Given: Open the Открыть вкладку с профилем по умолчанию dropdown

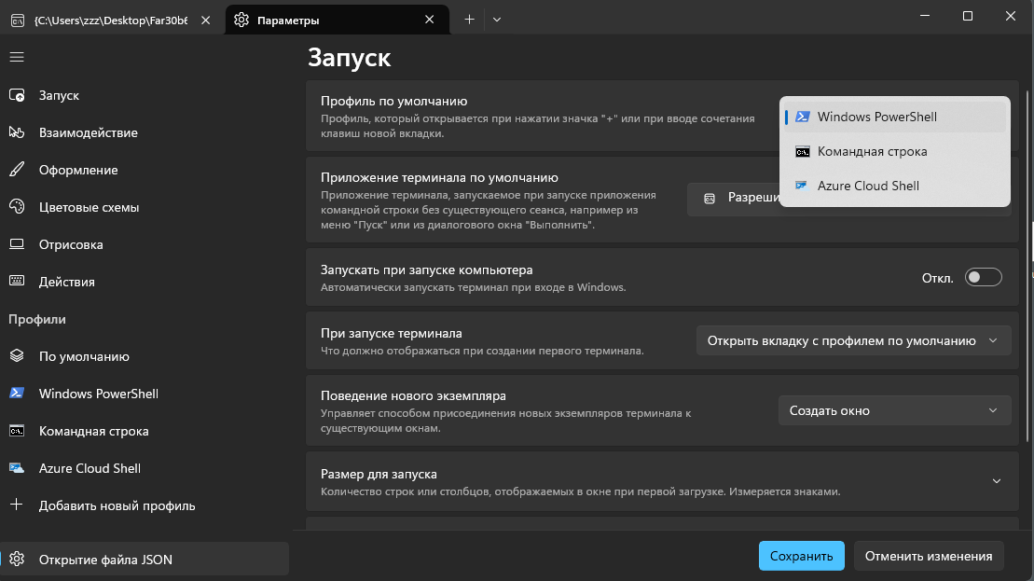Looking at the screenshot, I should coord(853,341).
